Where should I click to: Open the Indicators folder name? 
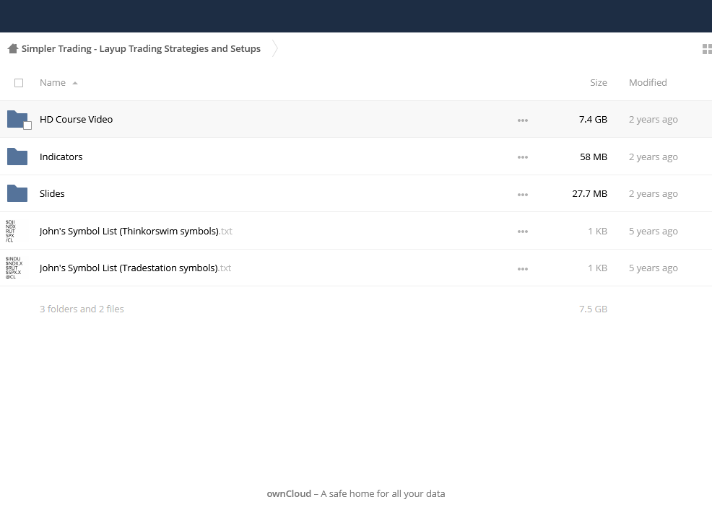tap(61, 157)
